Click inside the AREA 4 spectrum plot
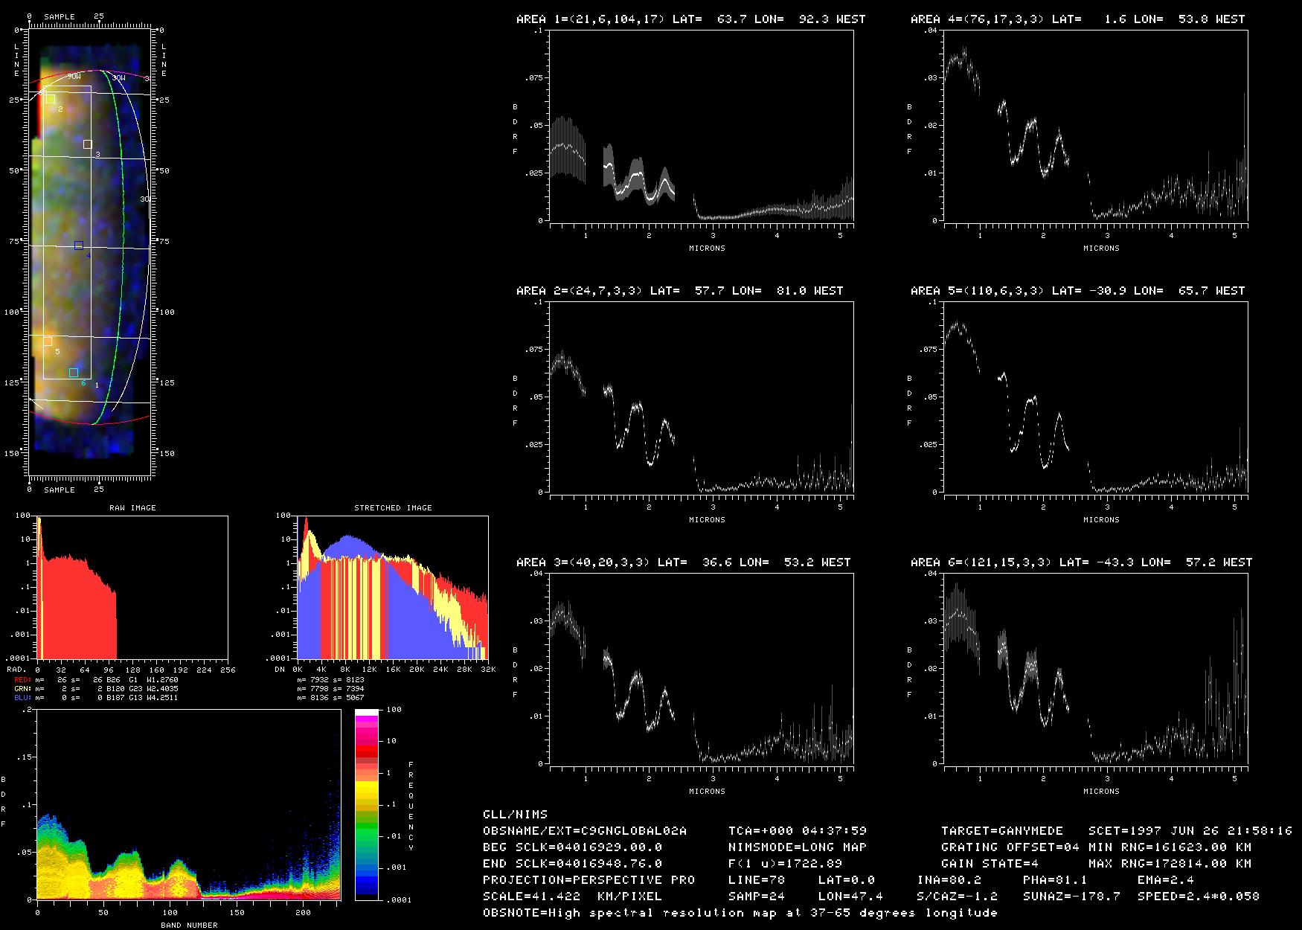 point(1096,126)
